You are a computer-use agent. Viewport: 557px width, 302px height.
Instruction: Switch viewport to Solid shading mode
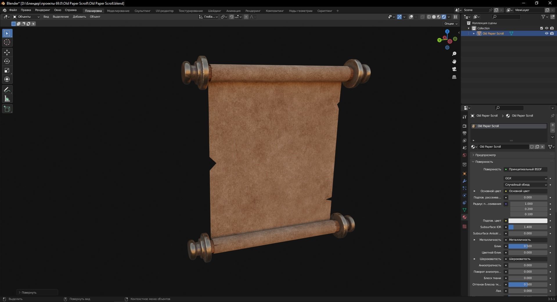[434, 17]
